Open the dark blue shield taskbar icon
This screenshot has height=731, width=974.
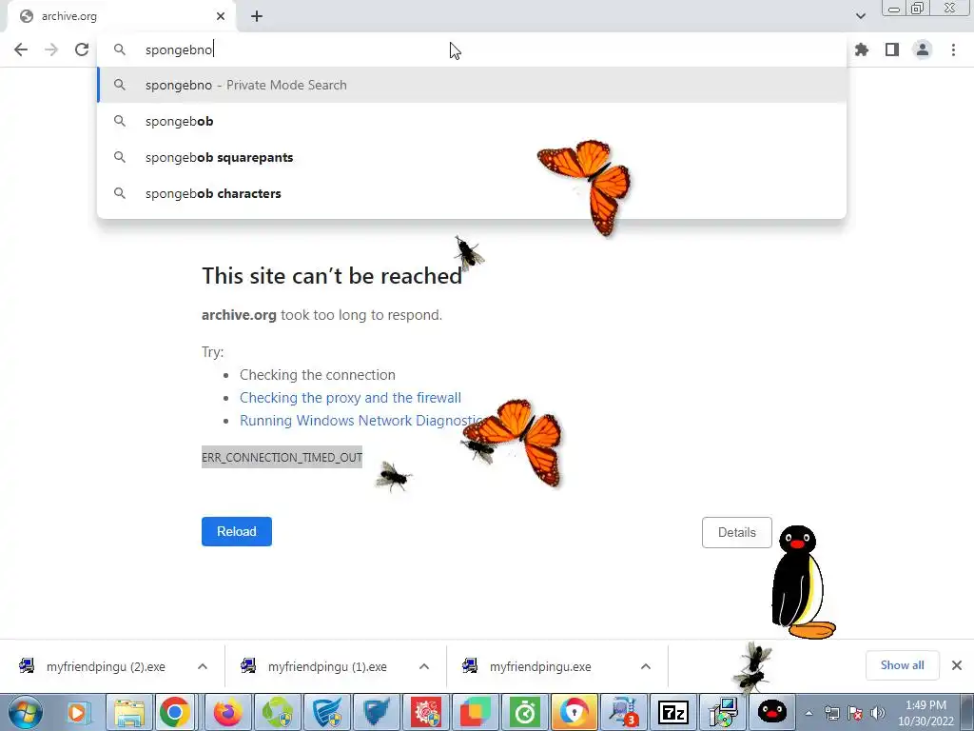[376, 712]
